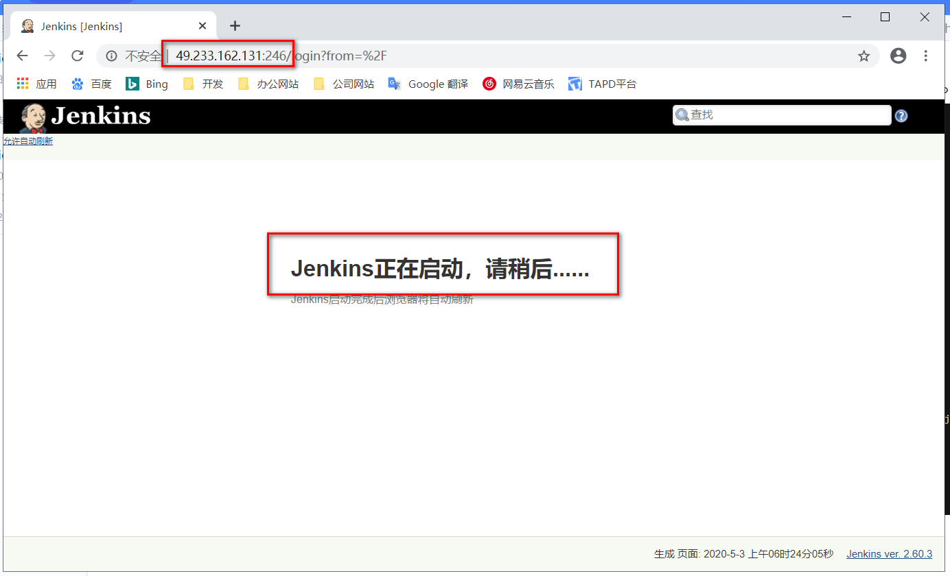Click the 生成 页面 timestamp text
The height and width of the screenshot is (576, 950).
pyautogui.click(x=743, y=554)
